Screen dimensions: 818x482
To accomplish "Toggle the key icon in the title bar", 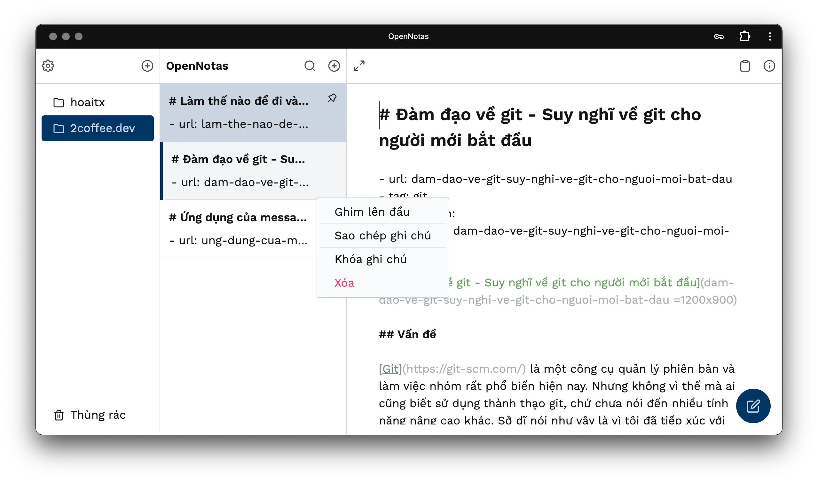I will (x=720, y=36).
